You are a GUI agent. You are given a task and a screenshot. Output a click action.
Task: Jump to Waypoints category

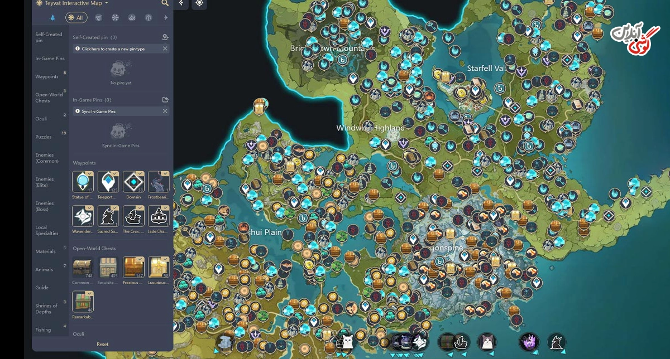tap(47, 77)
